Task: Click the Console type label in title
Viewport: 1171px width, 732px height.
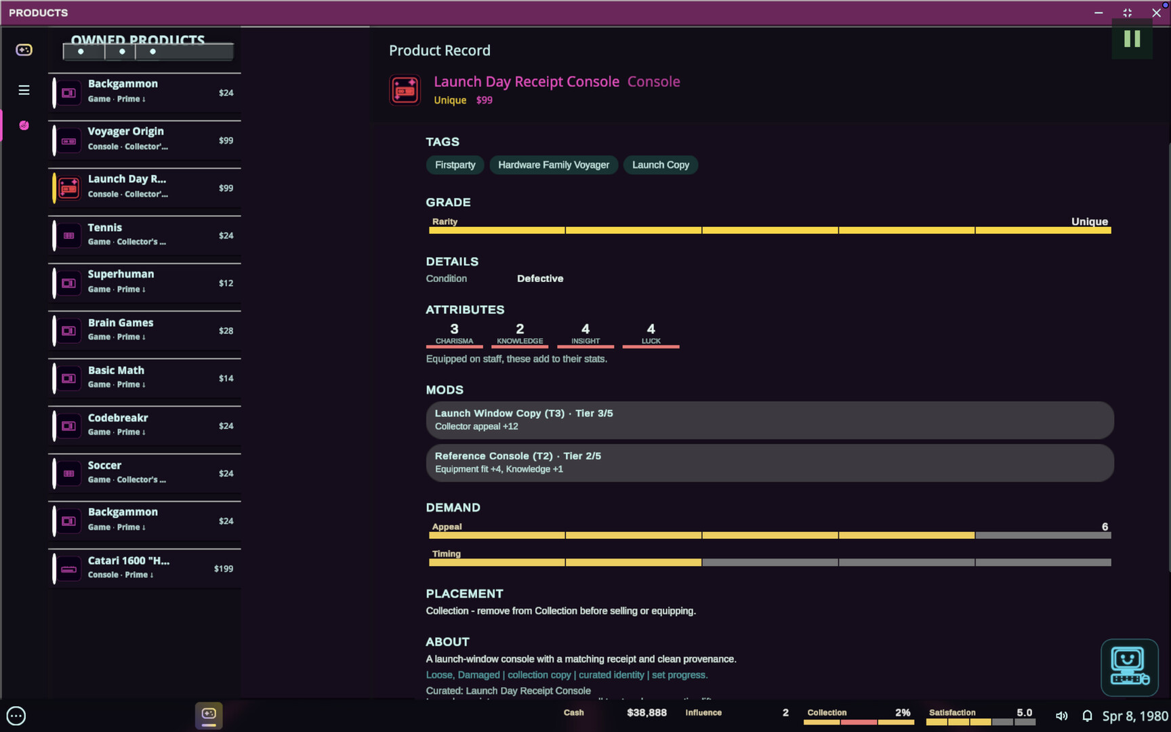Action: (653, 81)
